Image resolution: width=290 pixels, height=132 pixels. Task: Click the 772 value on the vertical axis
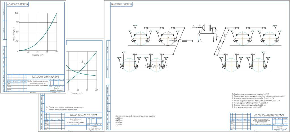coord(17,22)
